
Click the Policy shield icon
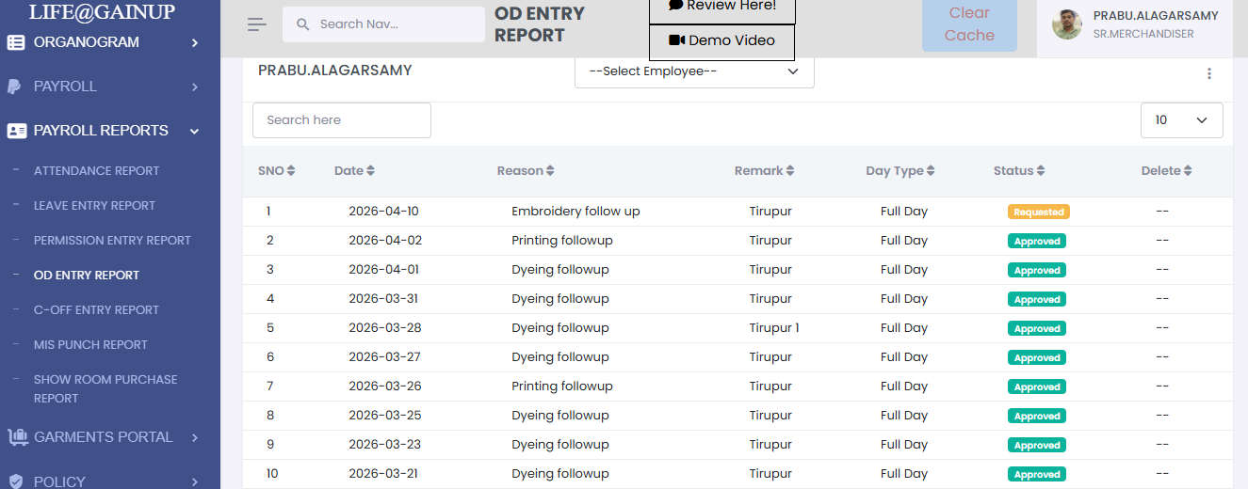(16, 481)
